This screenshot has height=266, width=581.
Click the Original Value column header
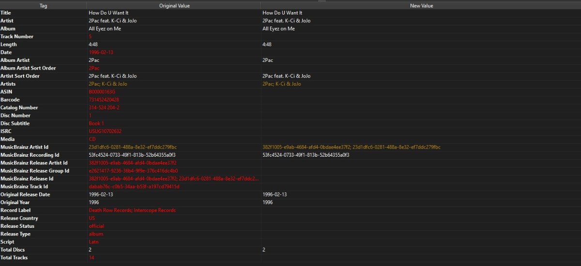coord(174,6)
